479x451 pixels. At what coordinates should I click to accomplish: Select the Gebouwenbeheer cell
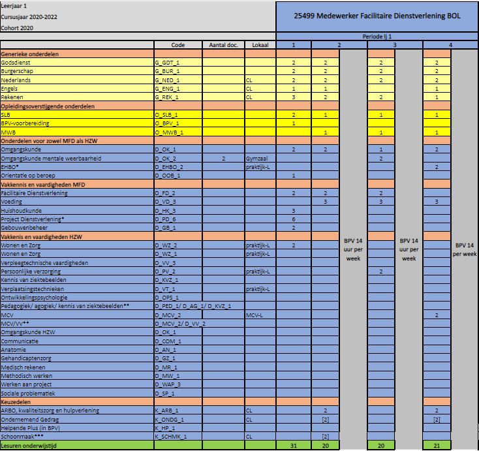point(77,228)
